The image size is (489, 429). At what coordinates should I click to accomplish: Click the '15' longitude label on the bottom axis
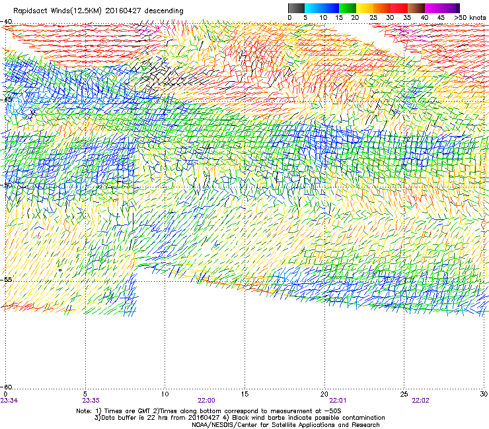point(244,394)
